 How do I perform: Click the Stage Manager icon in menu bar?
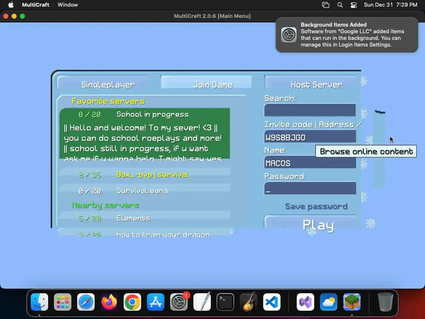(325, 5)
